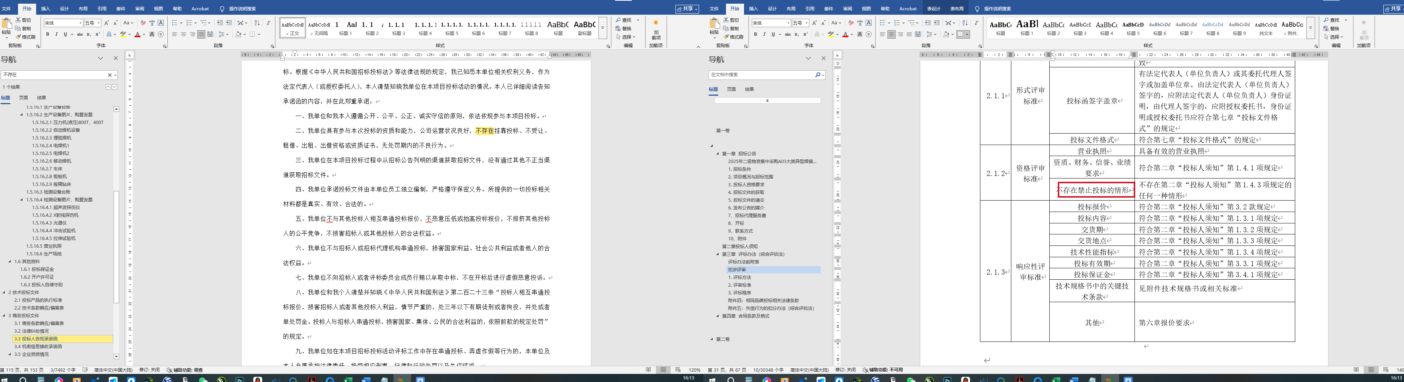The width and height of the screenshot is (1404, 382).
Task: Align text right in the left Word window
Action: click(x=192, y=34)
